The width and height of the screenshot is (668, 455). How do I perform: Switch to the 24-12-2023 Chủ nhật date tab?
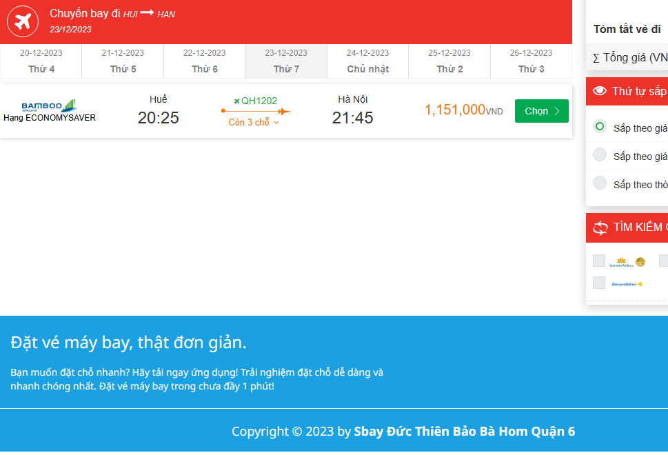pyautogui.click(x=367, y=61)
